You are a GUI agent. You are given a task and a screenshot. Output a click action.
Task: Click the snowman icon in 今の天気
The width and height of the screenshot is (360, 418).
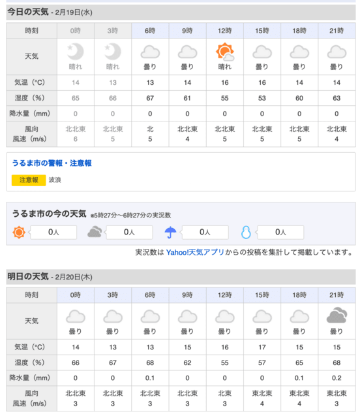[x=246, y=233]
